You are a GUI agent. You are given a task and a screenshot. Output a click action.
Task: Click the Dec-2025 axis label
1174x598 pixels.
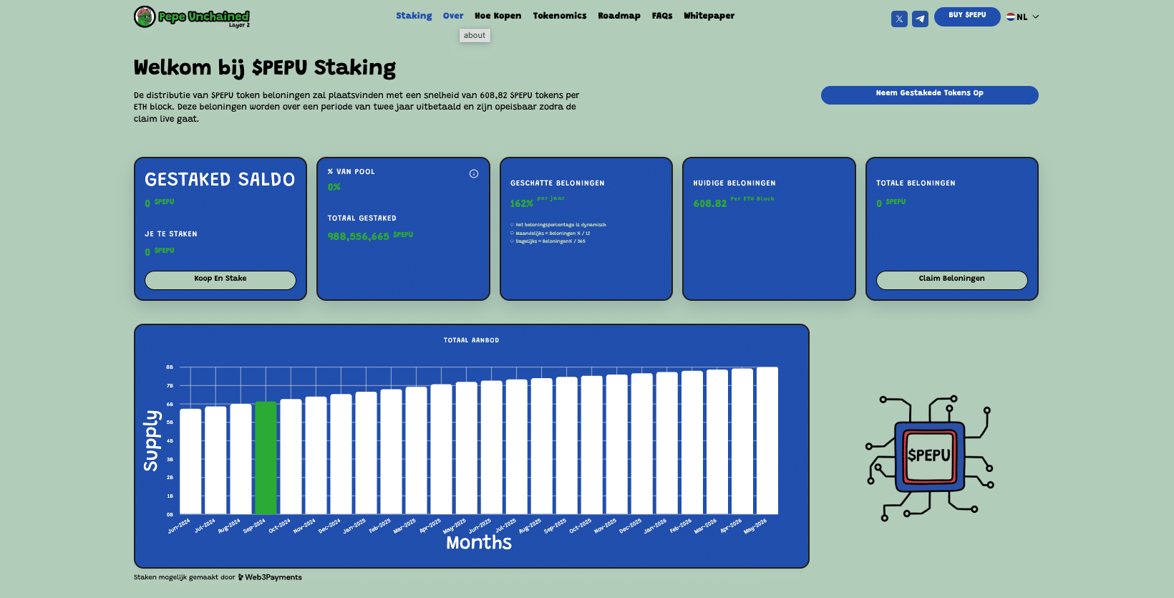click(631, 526)
